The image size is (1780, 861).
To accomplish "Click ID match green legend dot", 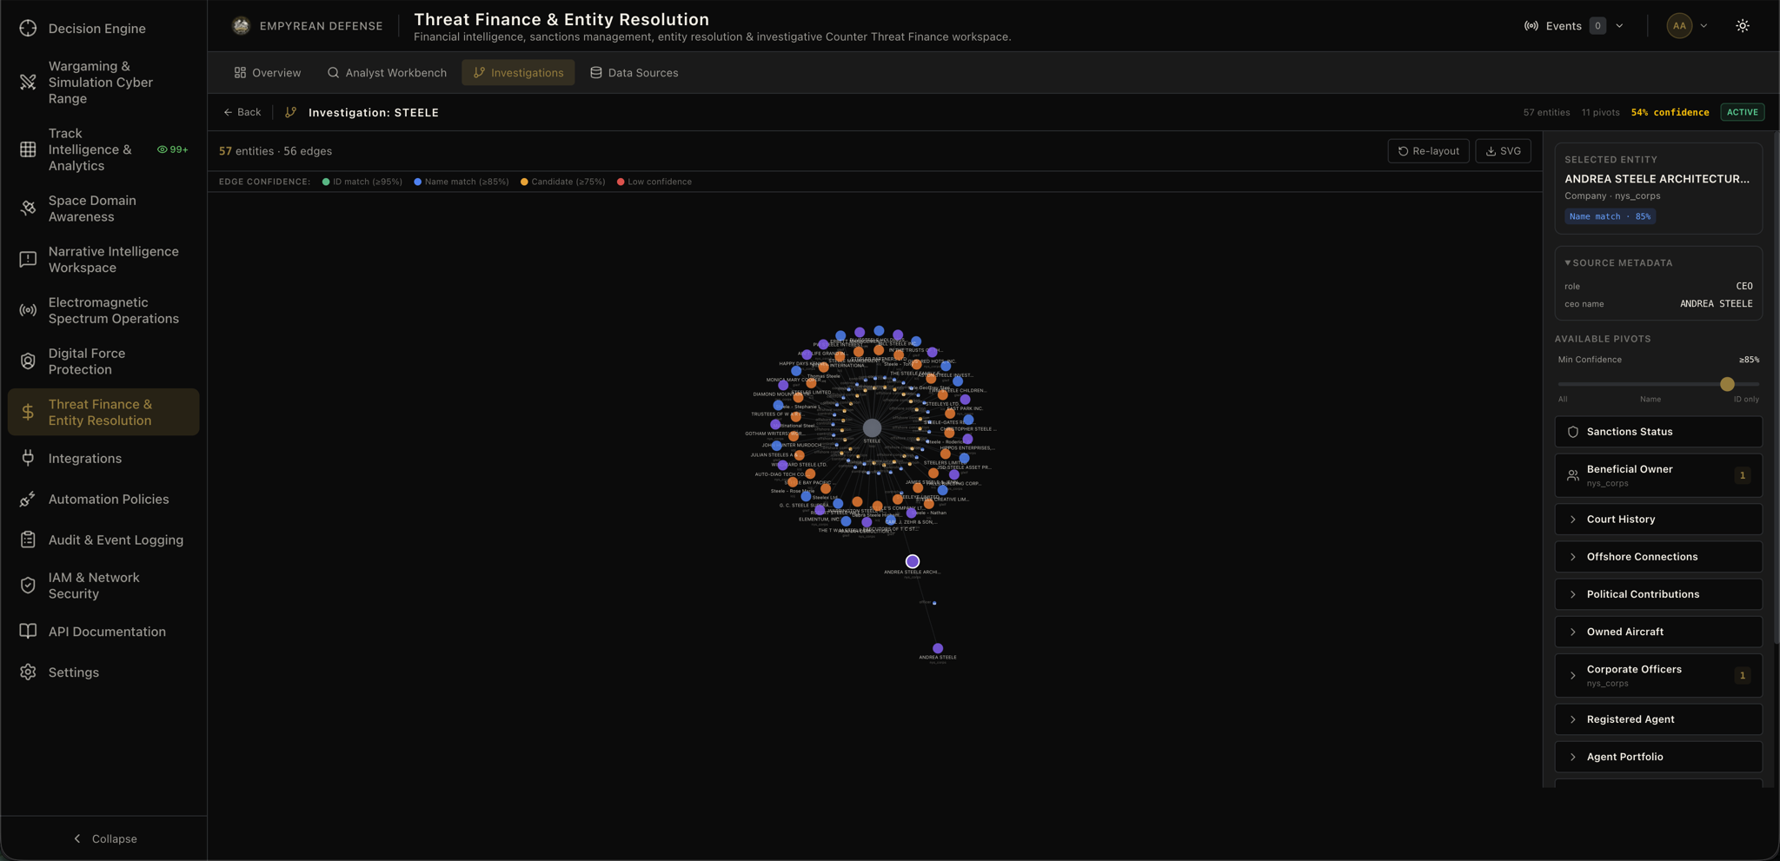I will pyautogui.click(x=326, y=182).
